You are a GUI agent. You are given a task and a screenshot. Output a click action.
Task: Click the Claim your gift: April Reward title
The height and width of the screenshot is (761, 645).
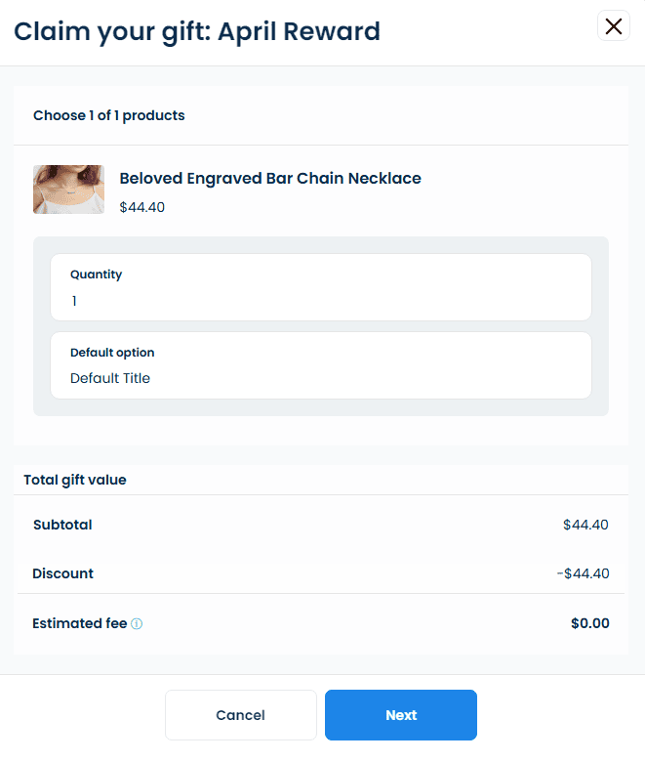click(x=197, y=32)
